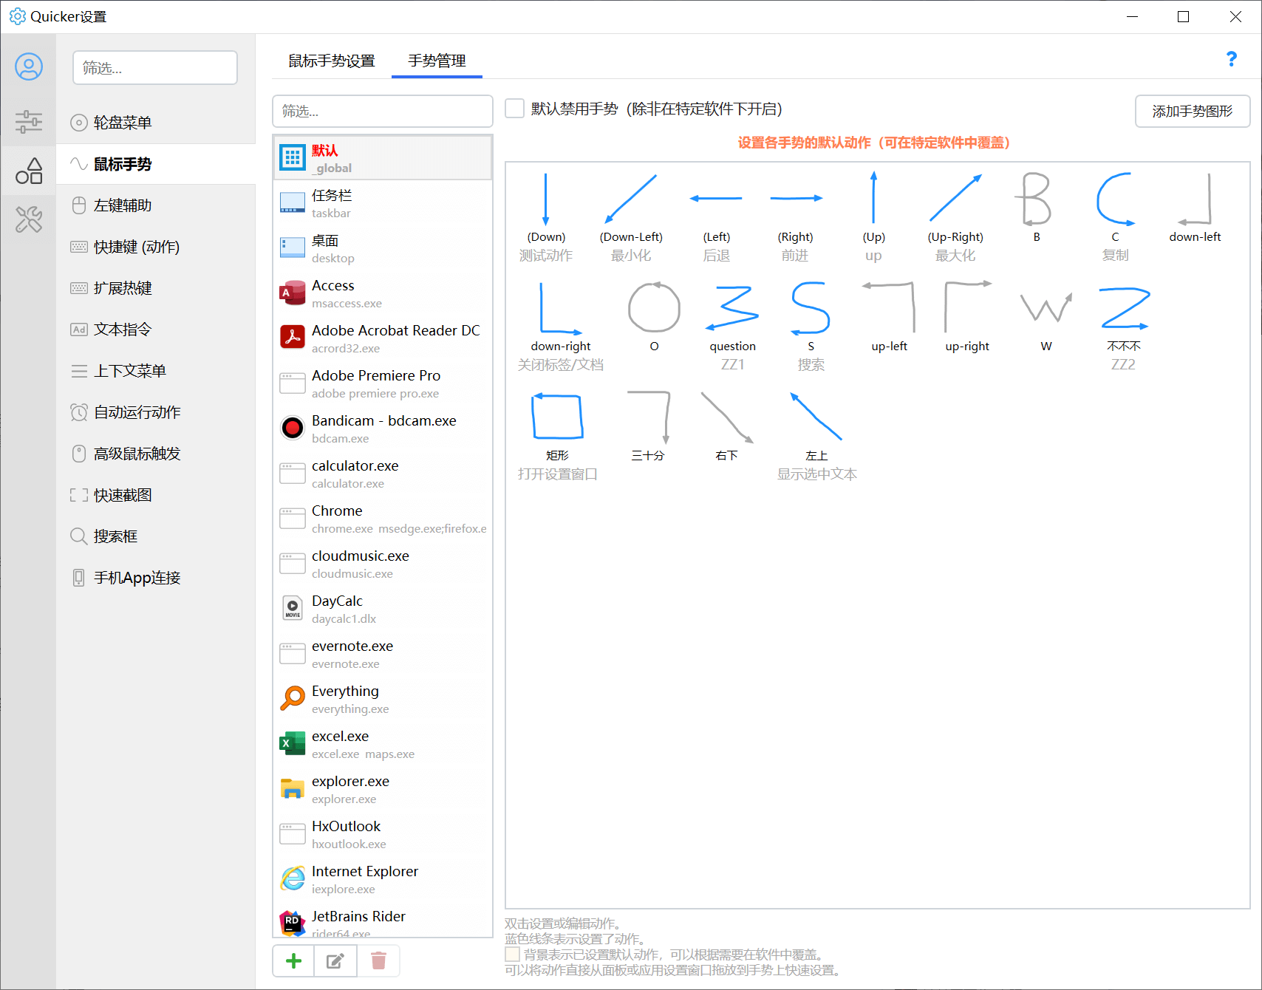The image size is (1262, 990).
Task: Select Bandicam - bdcam.exe entry
Action: coord(382,429)
